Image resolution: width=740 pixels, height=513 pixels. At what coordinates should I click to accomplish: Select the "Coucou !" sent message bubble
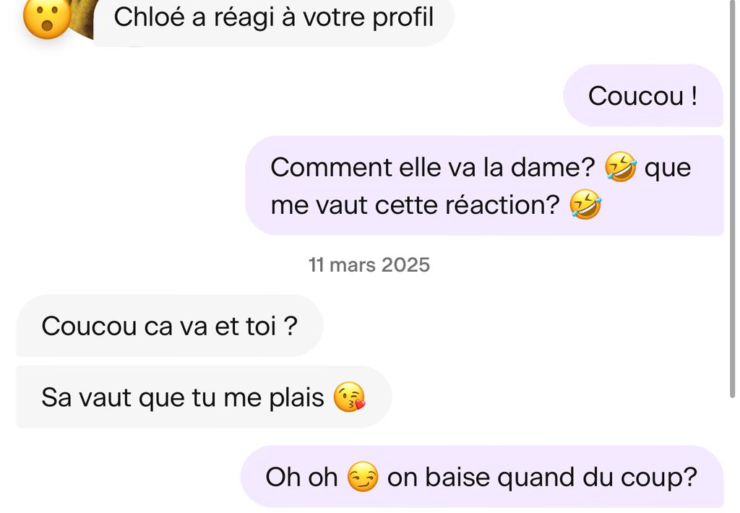(x=642, y=95)
